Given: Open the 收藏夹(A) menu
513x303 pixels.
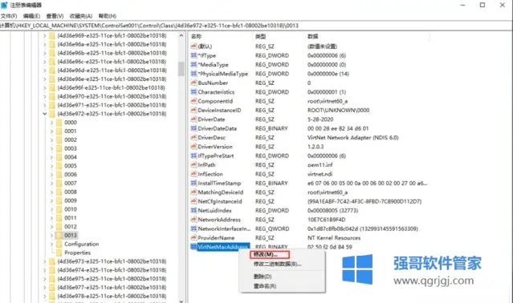Looking at the screenshot, I should tap(81, 16).
